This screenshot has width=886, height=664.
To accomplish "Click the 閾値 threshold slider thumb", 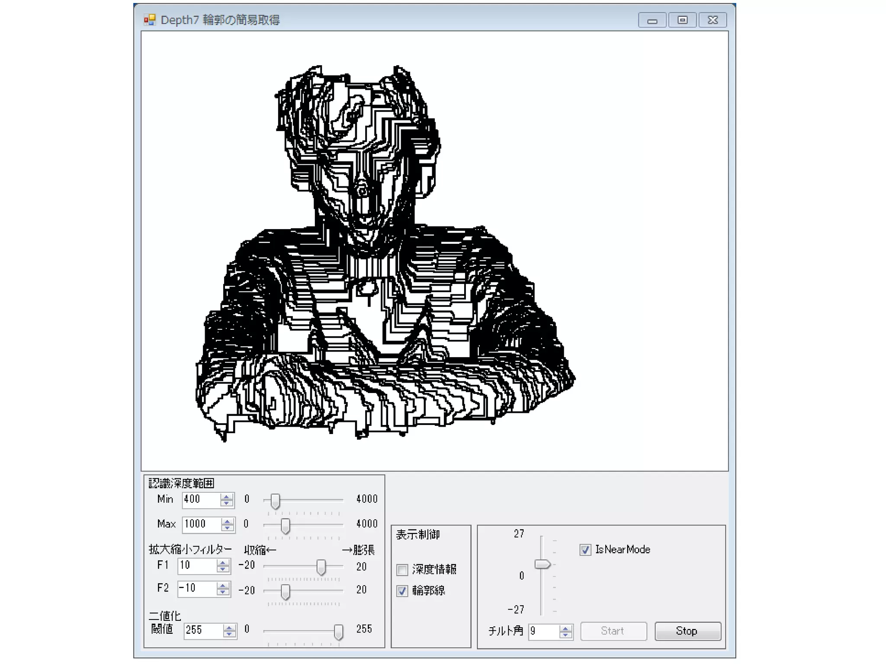I will pos(339,632).
